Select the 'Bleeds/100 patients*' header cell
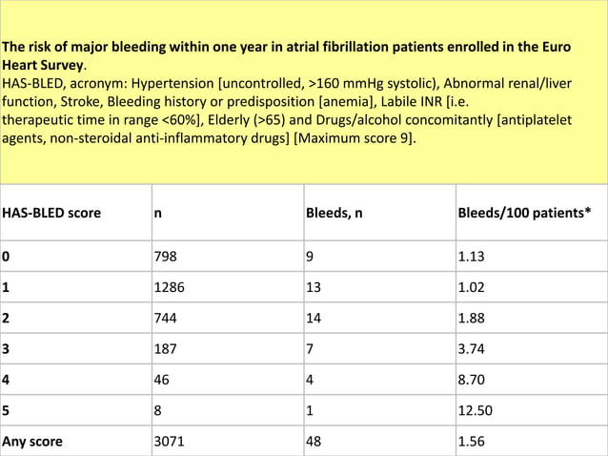Screen dimensions: 608x456 (x=532, y=213)
